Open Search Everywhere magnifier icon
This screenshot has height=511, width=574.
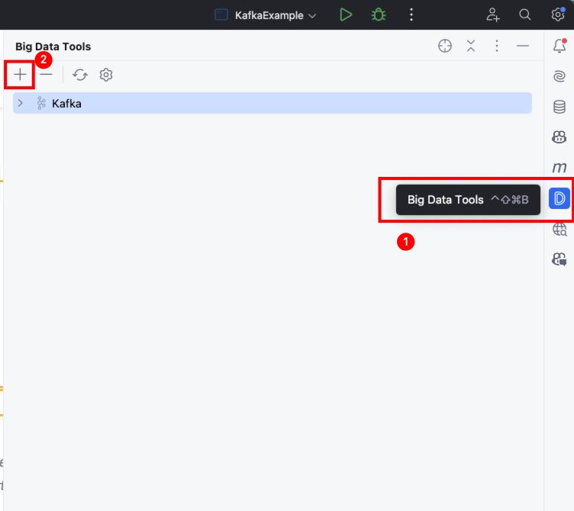point(524,15)
